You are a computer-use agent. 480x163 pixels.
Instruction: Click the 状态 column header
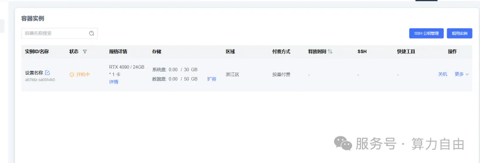(x=74, y=52)
